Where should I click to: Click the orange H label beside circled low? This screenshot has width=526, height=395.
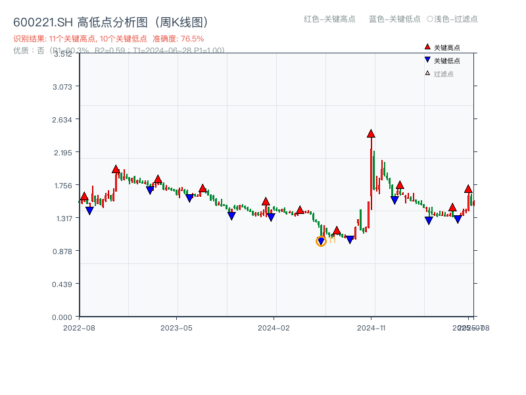click(x=333, y=240)
